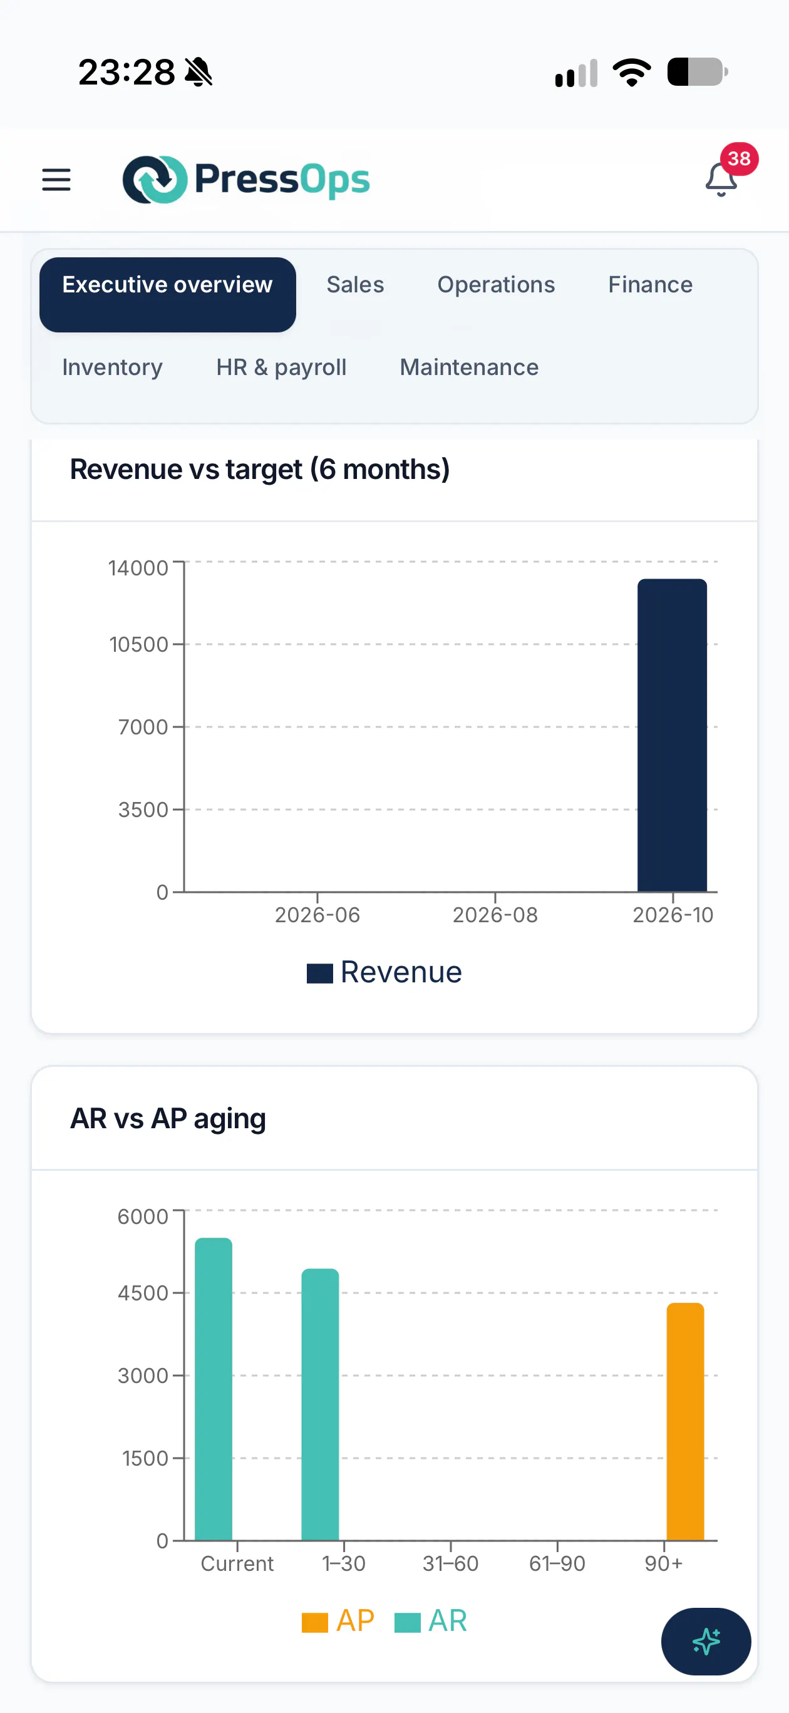Image resolution: width=789 pixels, height=1713 pixels.
Task: Switch to the Sales tab
Action: (355, 285)
